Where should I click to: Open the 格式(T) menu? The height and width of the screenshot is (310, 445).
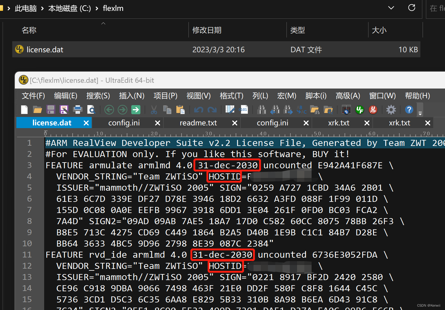(231, 96)
